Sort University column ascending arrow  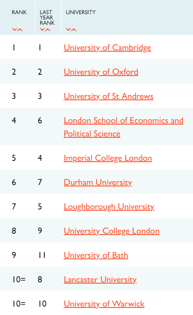tap(74, 30)
